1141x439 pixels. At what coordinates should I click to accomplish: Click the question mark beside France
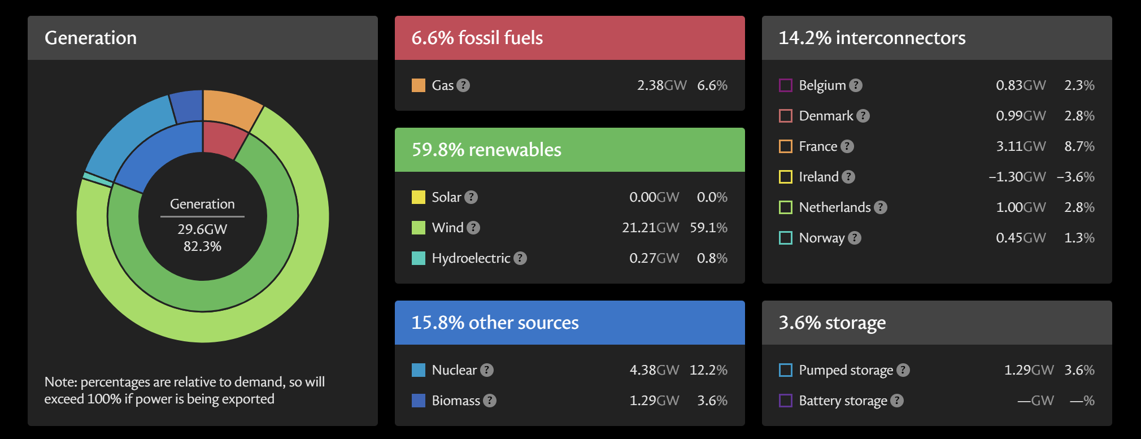tap(847, 146)
